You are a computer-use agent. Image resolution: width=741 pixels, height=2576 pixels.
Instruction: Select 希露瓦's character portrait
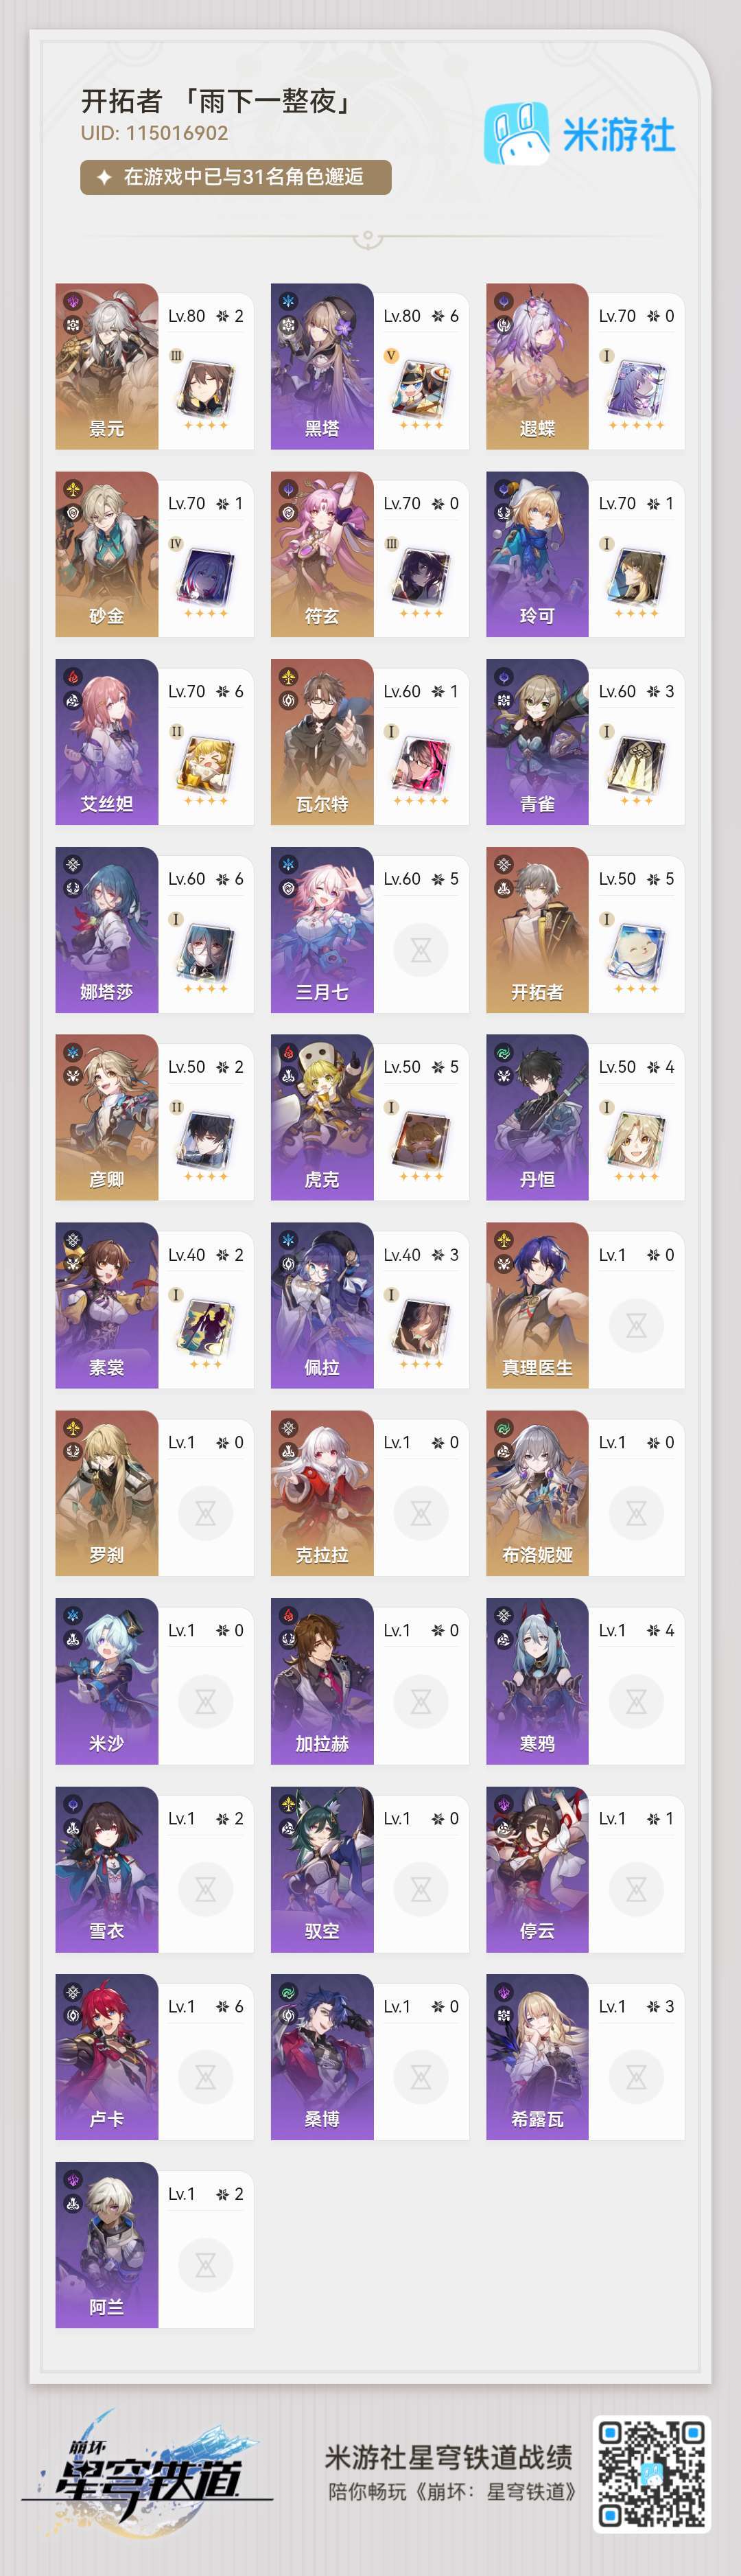point(537,2057)
